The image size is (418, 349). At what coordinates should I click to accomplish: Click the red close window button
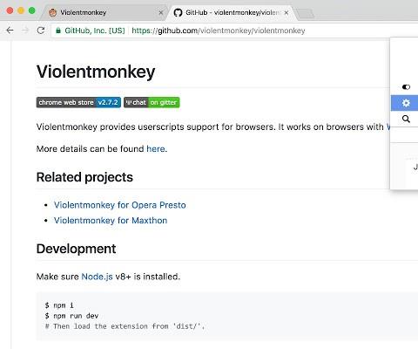tap(10, 10)
